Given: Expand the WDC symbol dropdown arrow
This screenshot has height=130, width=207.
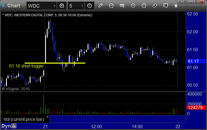Looking at the screenshot, I should pos(54,6).
